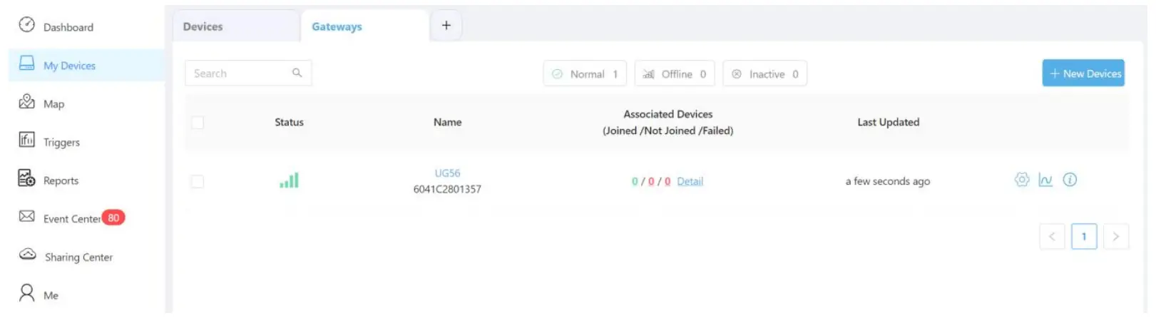Click the Reports document icon
Image resolution: width=1156 pixels, height=328 pixels.
26,178
